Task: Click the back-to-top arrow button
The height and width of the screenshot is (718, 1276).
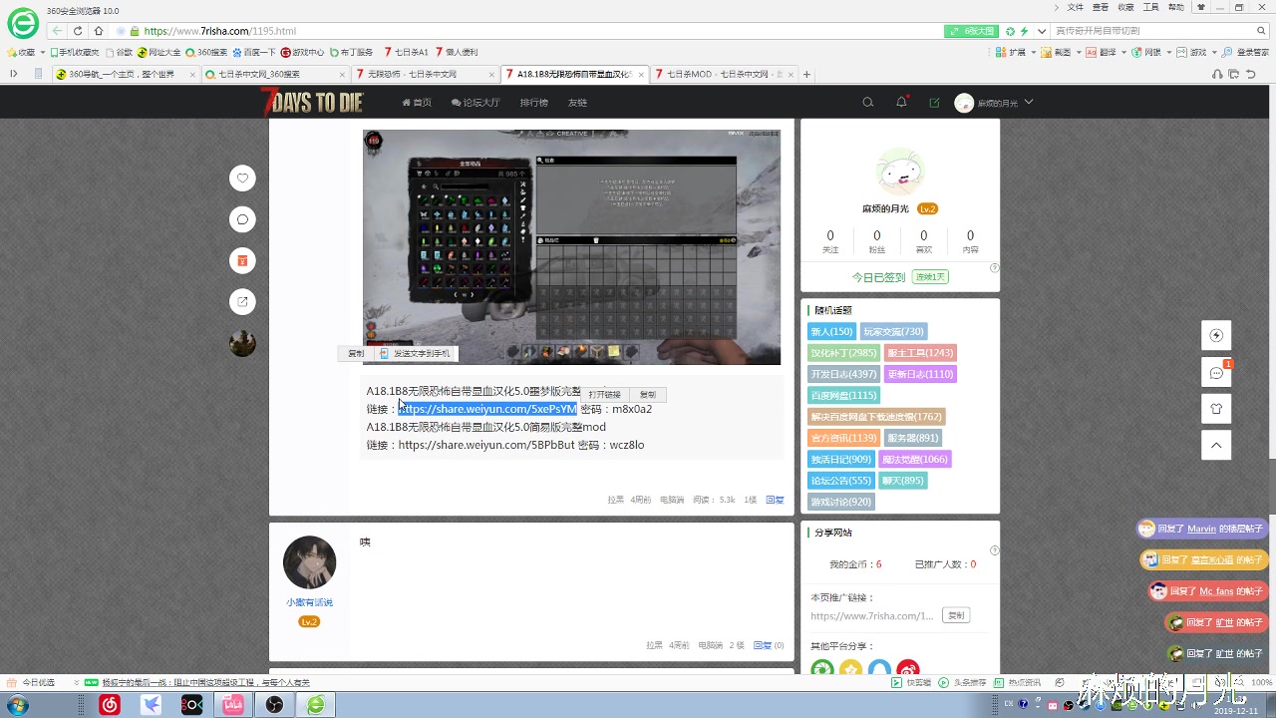Action: click(x=1216, y=445)
